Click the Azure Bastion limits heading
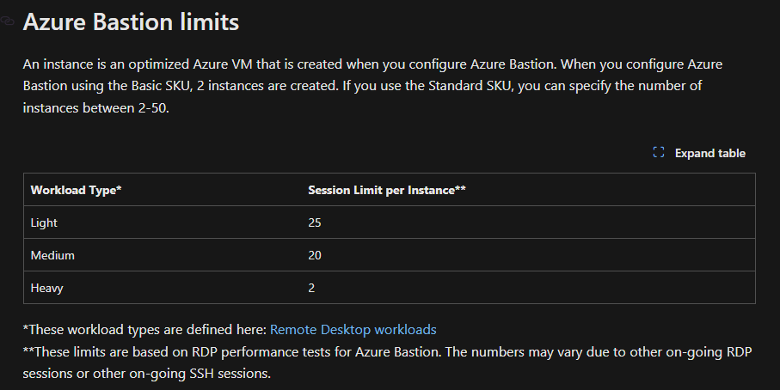The width and height of the screenshot is (780, 390). [132, 21]
